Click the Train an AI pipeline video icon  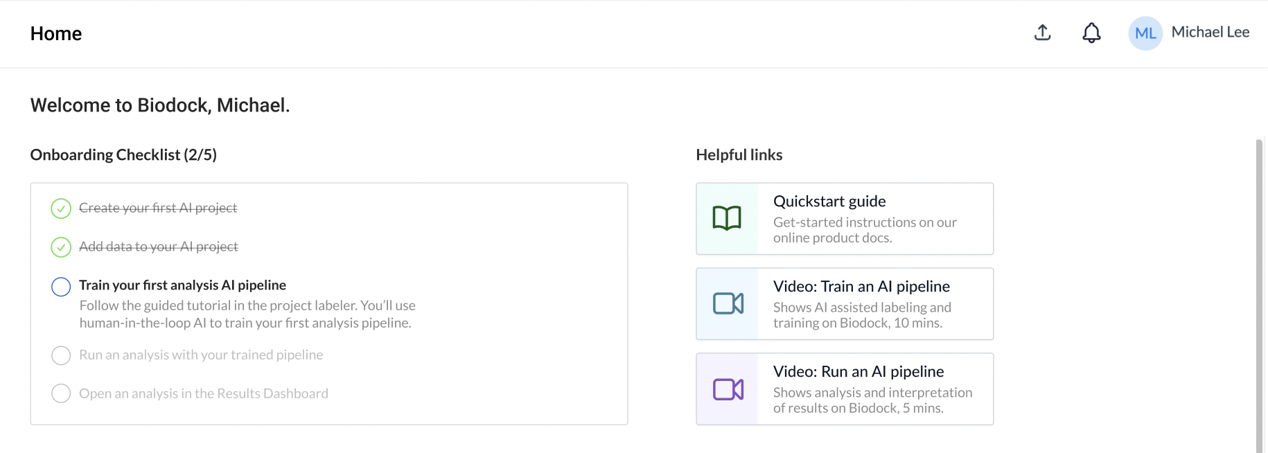728,303
